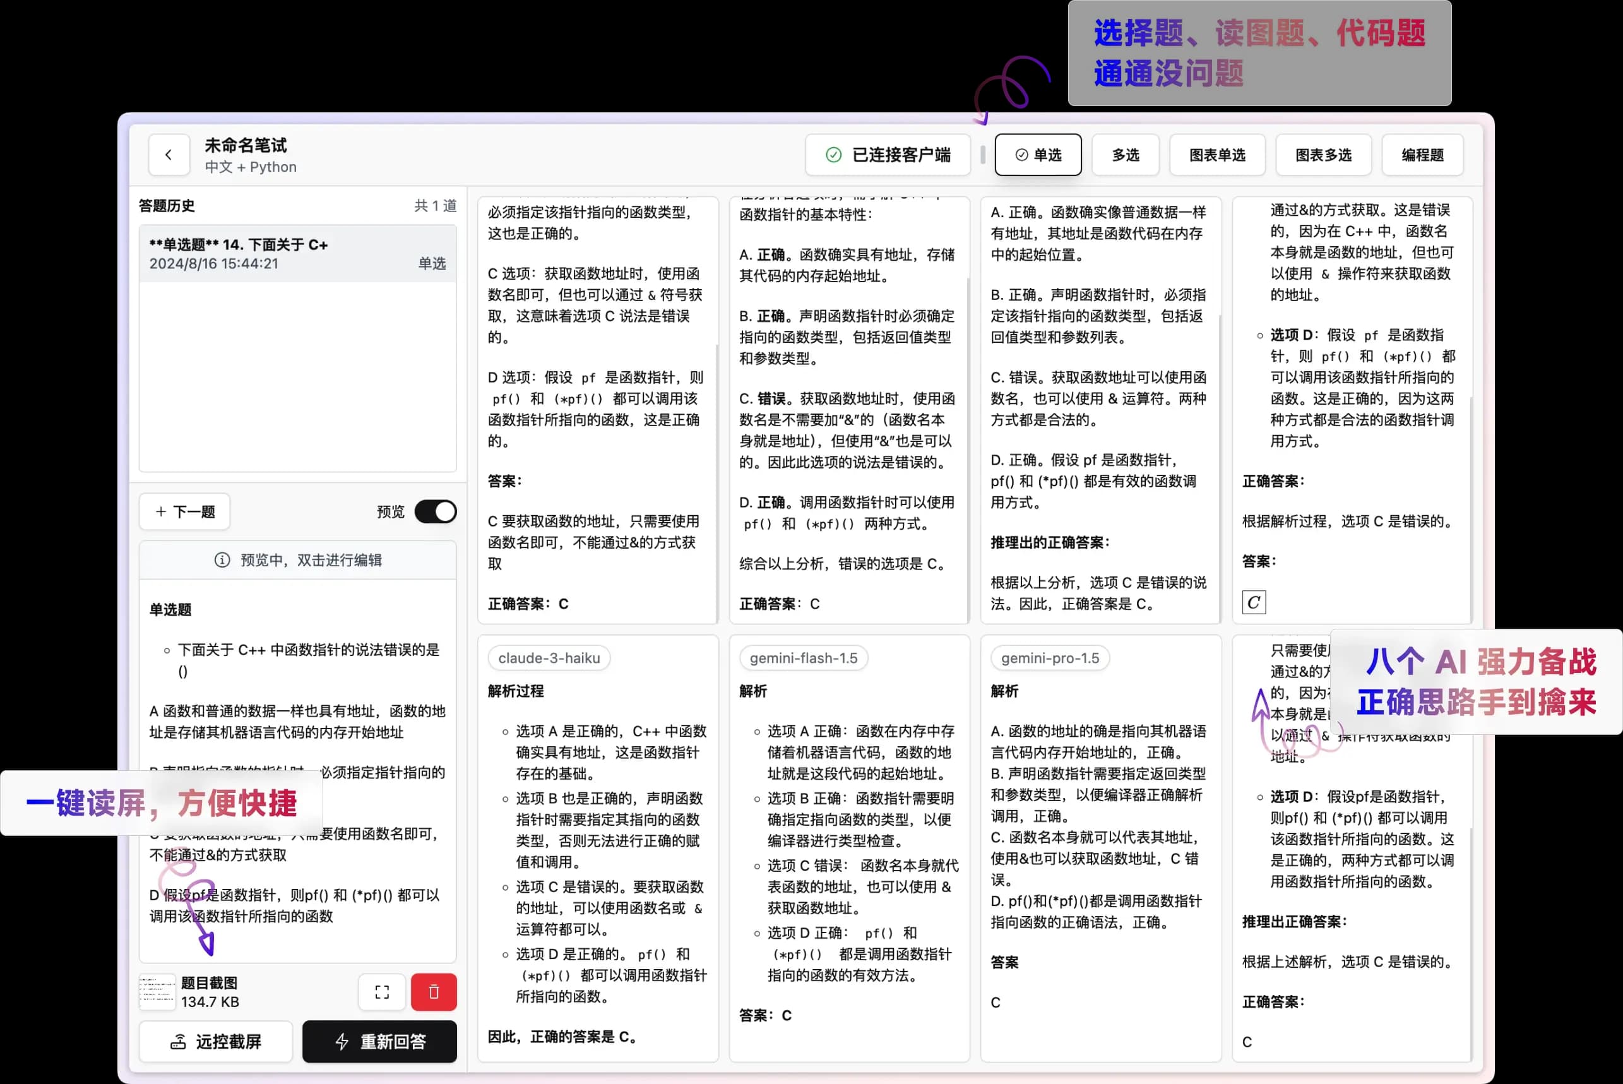Click the 题目截图 thumbnail image
This screenshot has width=1623, height=1084.
(x=158, y=992)
